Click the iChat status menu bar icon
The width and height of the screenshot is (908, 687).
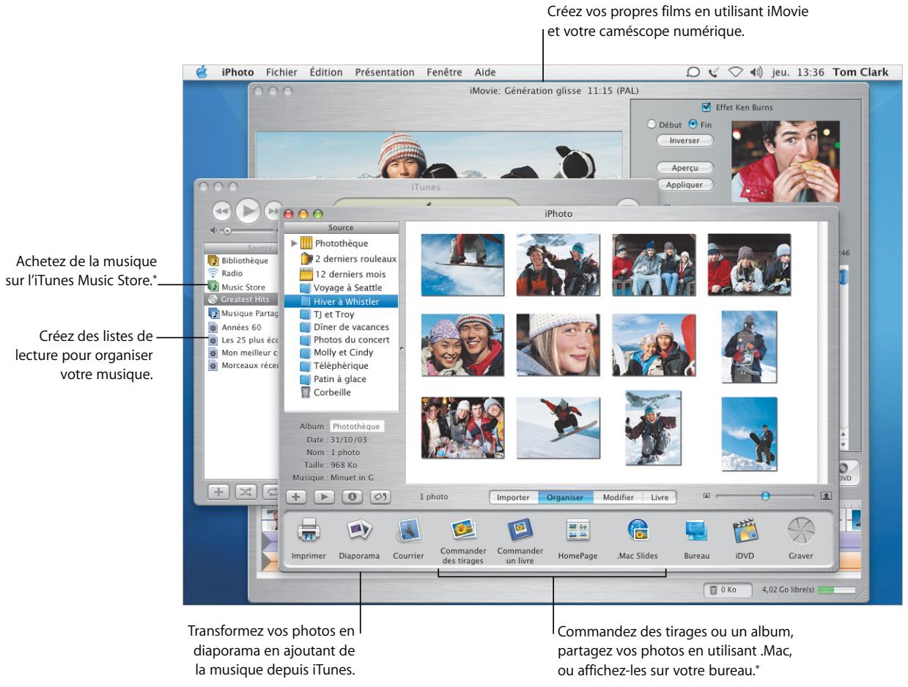pyautogui.click(x=693, y=73)
